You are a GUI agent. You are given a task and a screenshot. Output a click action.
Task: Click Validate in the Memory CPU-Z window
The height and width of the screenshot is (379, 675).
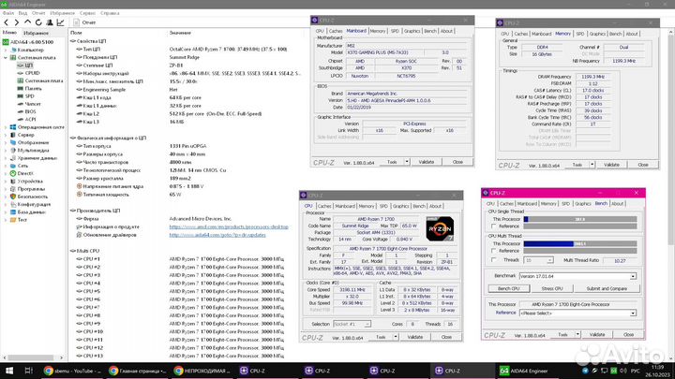(611, 165)
